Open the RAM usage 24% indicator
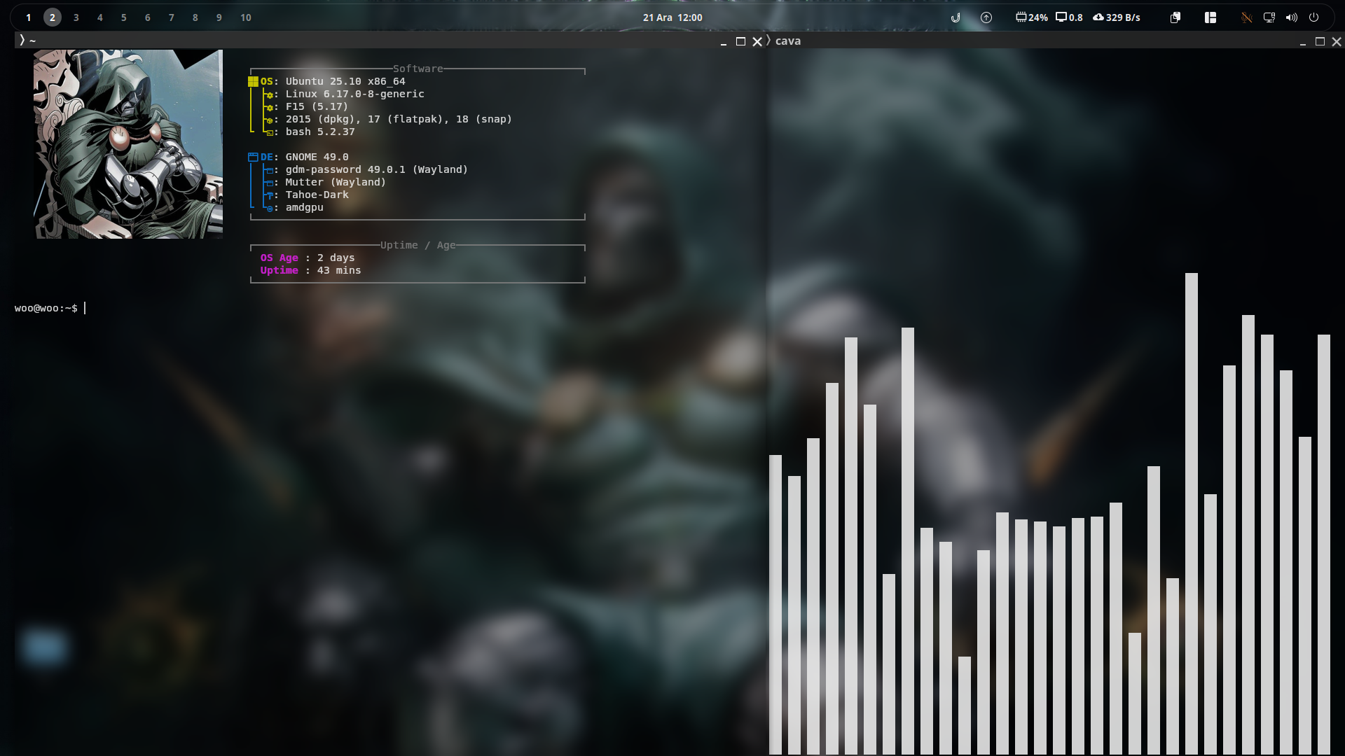 (1032, 17)
